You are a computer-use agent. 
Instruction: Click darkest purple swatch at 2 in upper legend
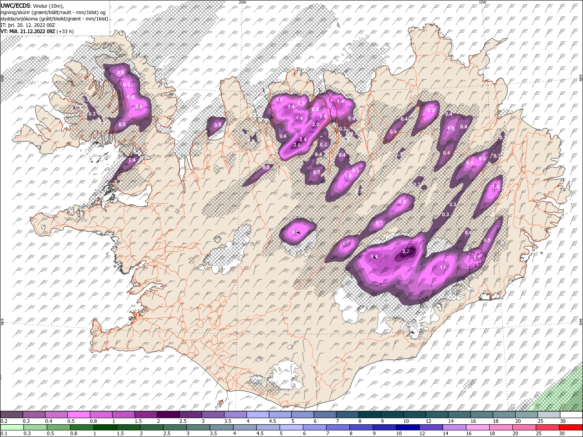(168, 415)
